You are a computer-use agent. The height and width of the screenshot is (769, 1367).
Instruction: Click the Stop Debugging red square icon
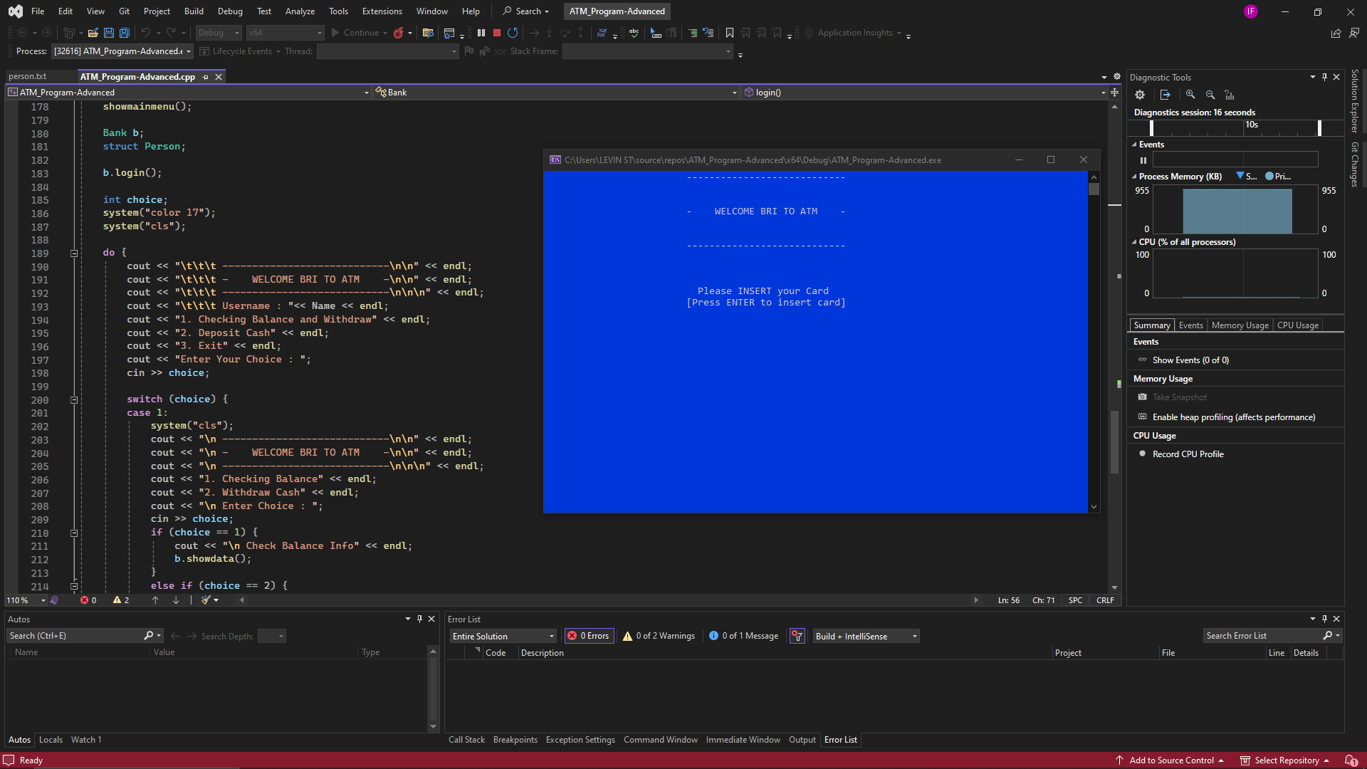click(x=497, y=33)
